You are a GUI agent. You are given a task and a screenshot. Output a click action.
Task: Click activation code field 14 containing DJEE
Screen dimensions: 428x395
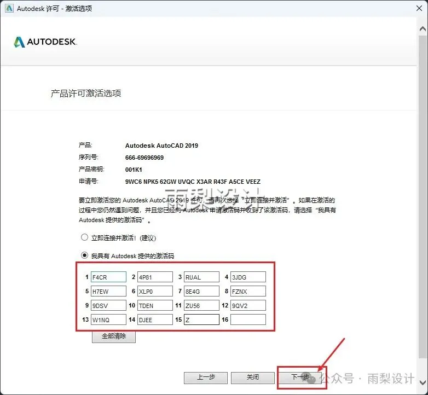click(x=155, y=320)
